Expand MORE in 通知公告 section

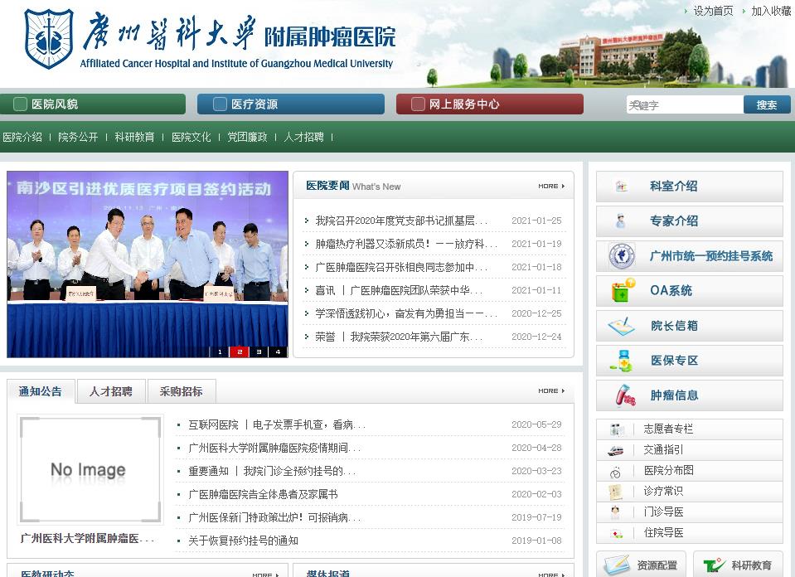(551, 391)
